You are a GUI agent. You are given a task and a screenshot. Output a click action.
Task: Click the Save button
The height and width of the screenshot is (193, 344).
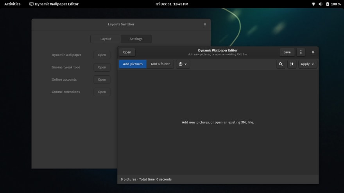(x=287, y=52)
